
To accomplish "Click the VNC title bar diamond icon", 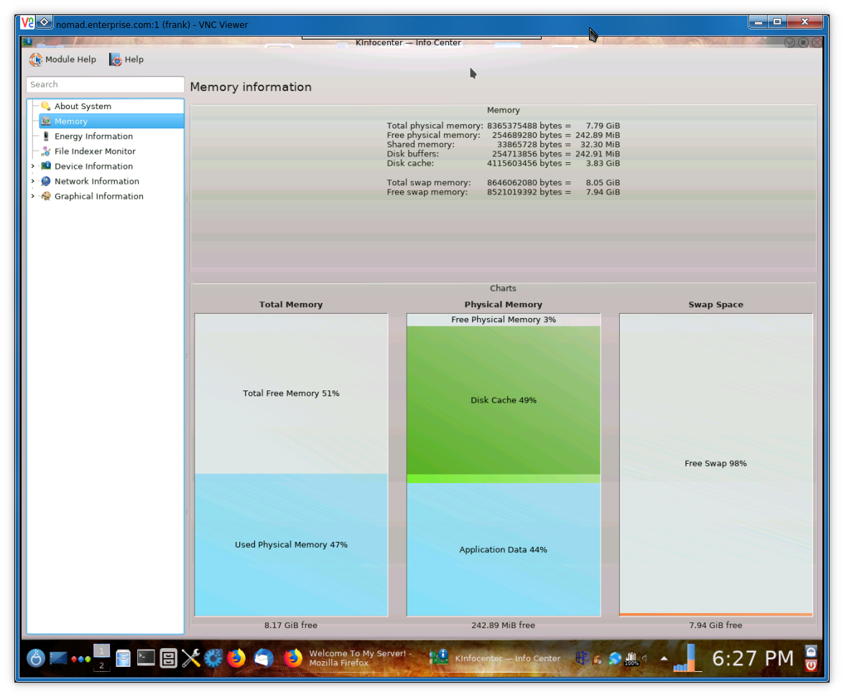I will tap(44, 22).
